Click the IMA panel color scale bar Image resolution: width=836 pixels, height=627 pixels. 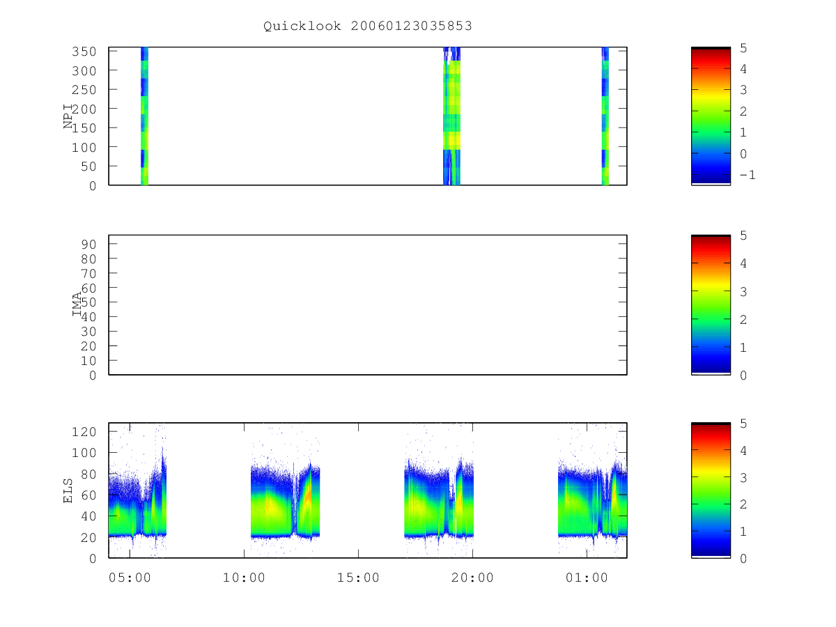[x=711, y=304]
